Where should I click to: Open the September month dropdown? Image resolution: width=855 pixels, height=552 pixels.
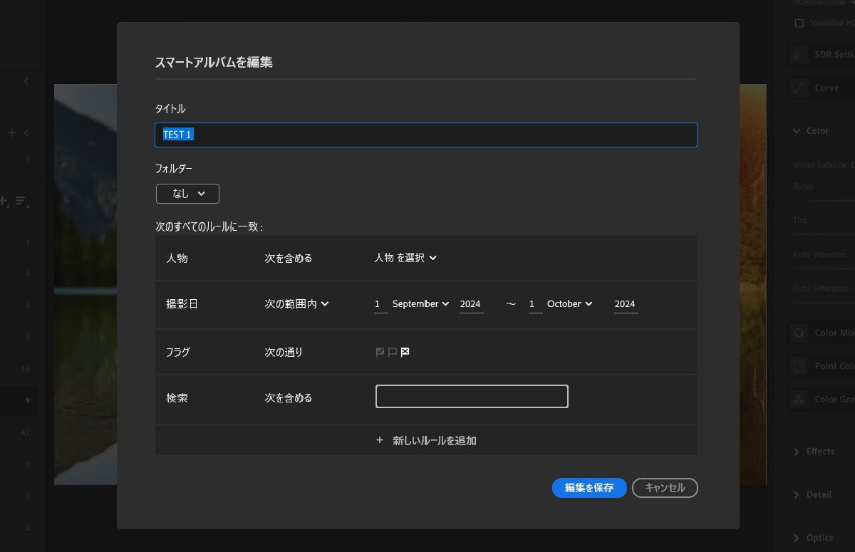(x=420, y=303)
